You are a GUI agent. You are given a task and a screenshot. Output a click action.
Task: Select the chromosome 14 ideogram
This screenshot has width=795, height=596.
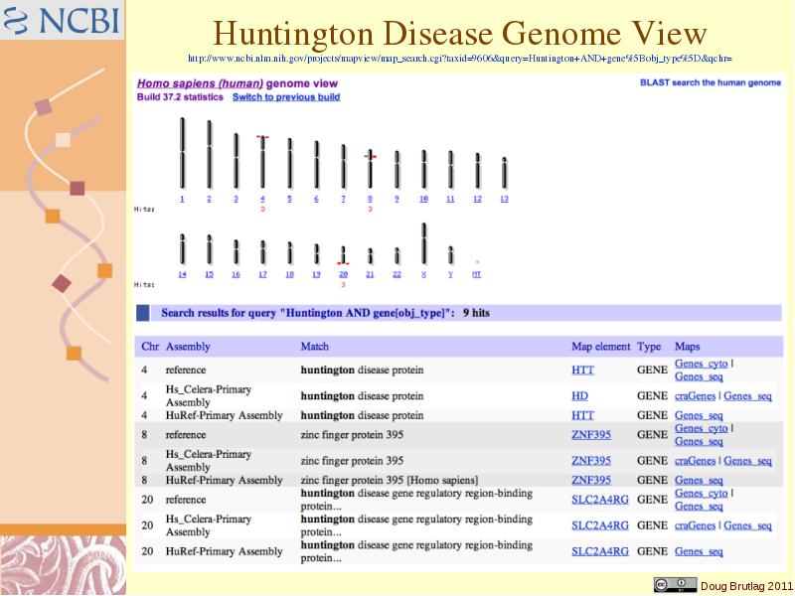[x=183, y=249]
